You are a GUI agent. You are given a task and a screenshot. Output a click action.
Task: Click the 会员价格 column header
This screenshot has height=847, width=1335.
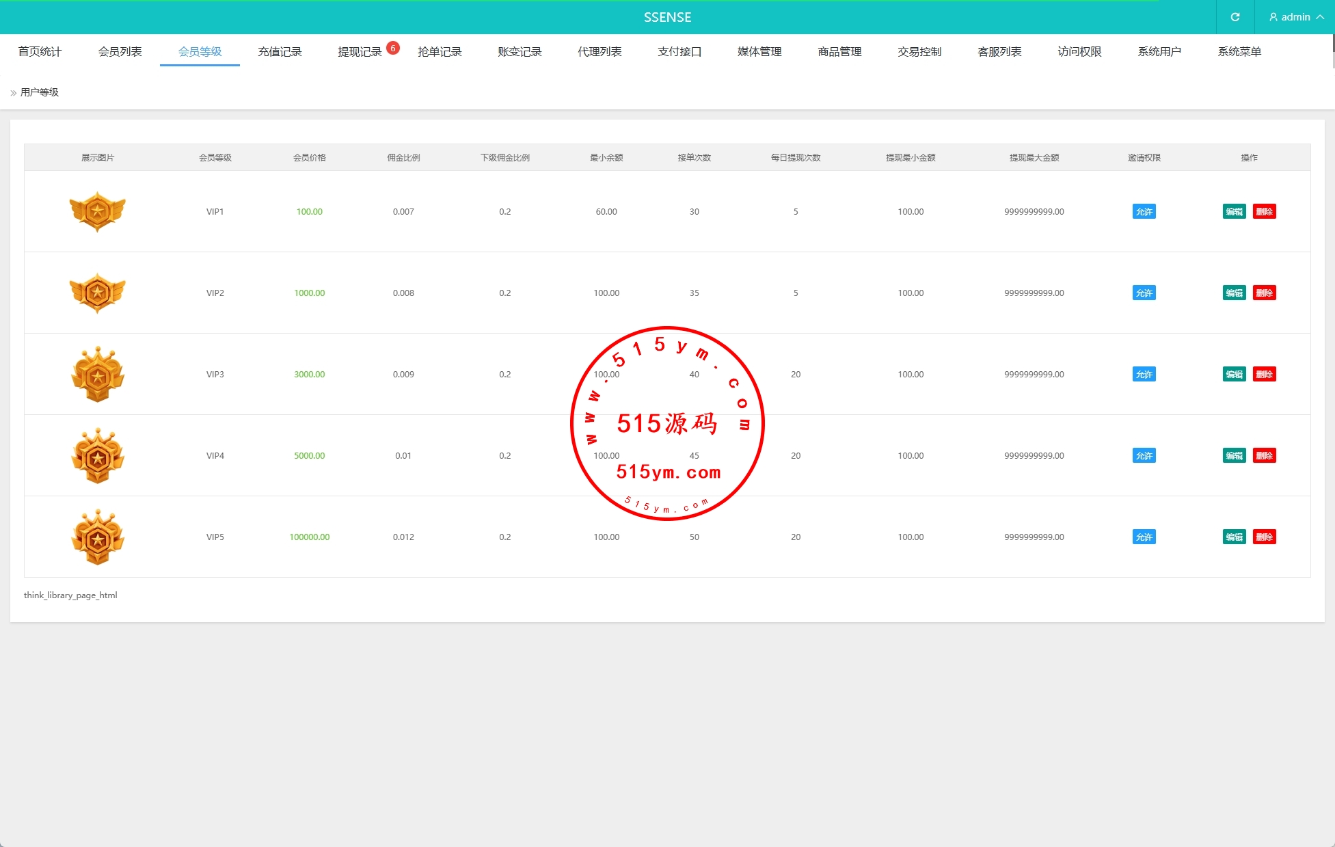[x=309, y=158]
